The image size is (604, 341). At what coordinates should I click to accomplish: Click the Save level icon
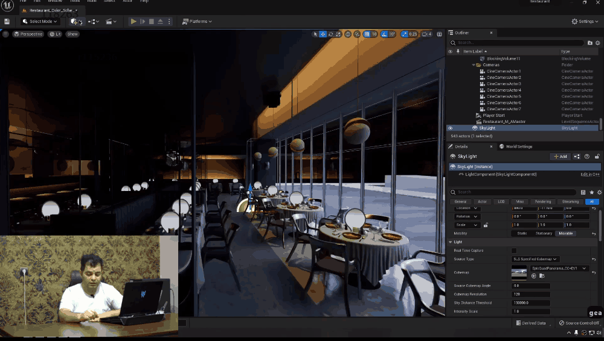click(x=7, y=22)
